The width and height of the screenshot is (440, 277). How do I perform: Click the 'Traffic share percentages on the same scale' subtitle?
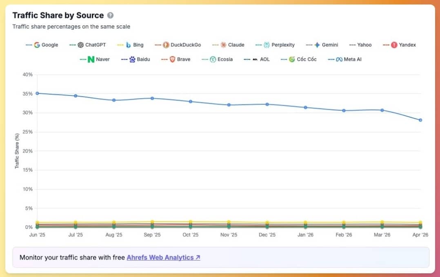[x=71, y=27]
